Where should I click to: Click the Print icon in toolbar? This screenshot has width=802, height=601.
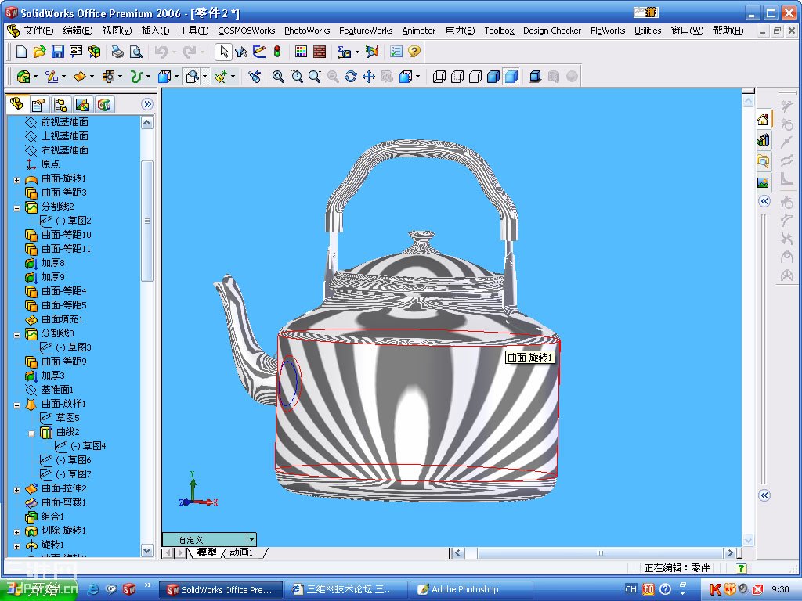pos(117,52)
